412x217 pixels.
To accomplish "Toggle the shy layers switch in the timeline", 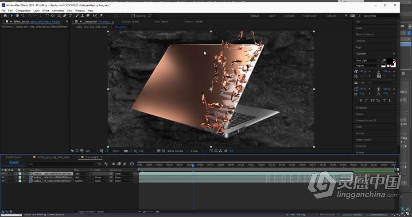I will click(113, 164).
